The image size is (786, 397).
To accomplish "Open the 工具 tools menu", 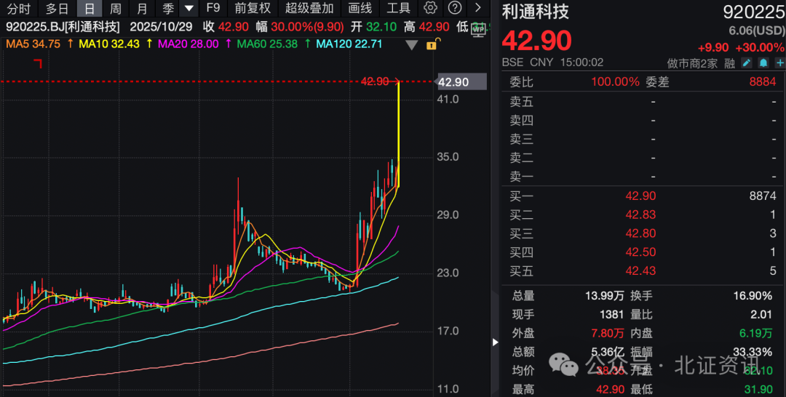I will (399, 8).
